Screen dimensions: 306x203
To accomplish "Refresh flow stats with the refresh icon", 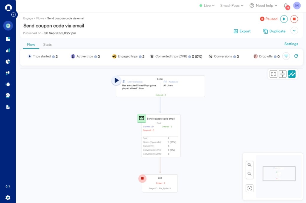I will click(296, 56).
